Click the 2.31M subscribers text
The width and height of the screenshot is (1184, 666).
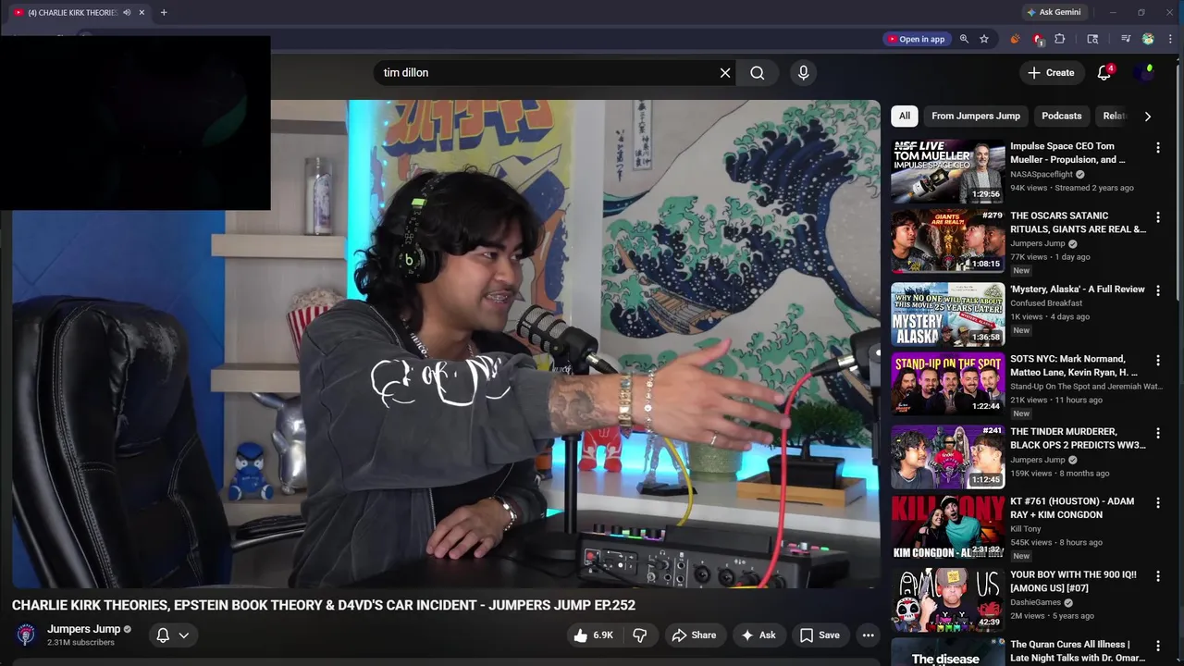[x=81, y=643]
